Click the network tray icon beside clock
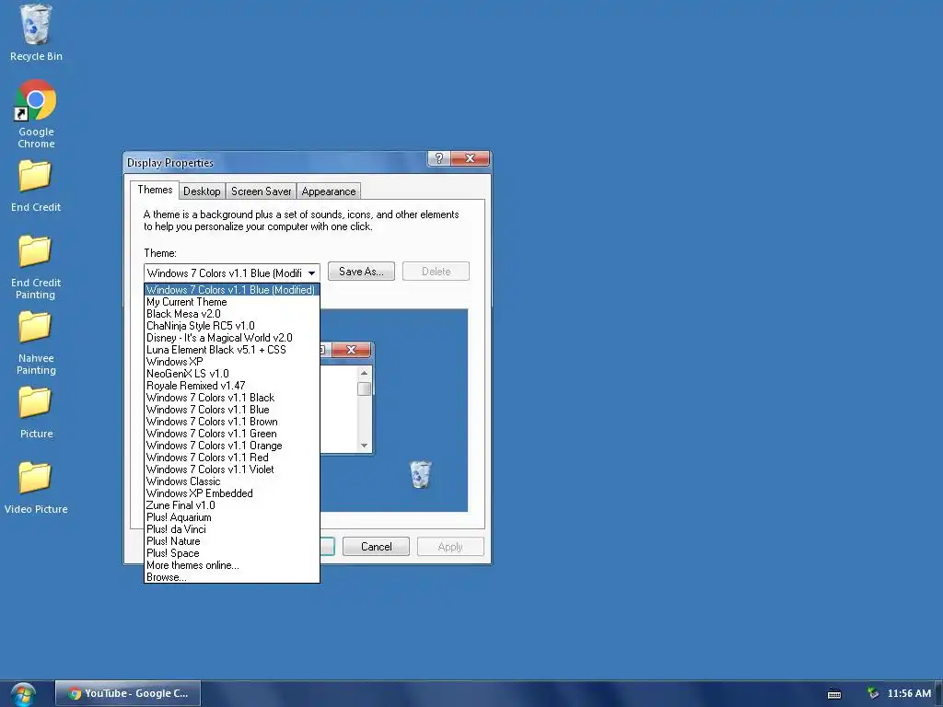 click(873, 693)
